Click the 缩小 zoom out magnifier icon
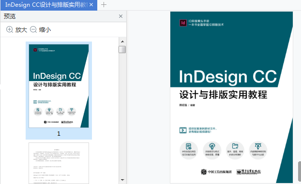This screenshot has height=184, width=301. tap(33, 30)
